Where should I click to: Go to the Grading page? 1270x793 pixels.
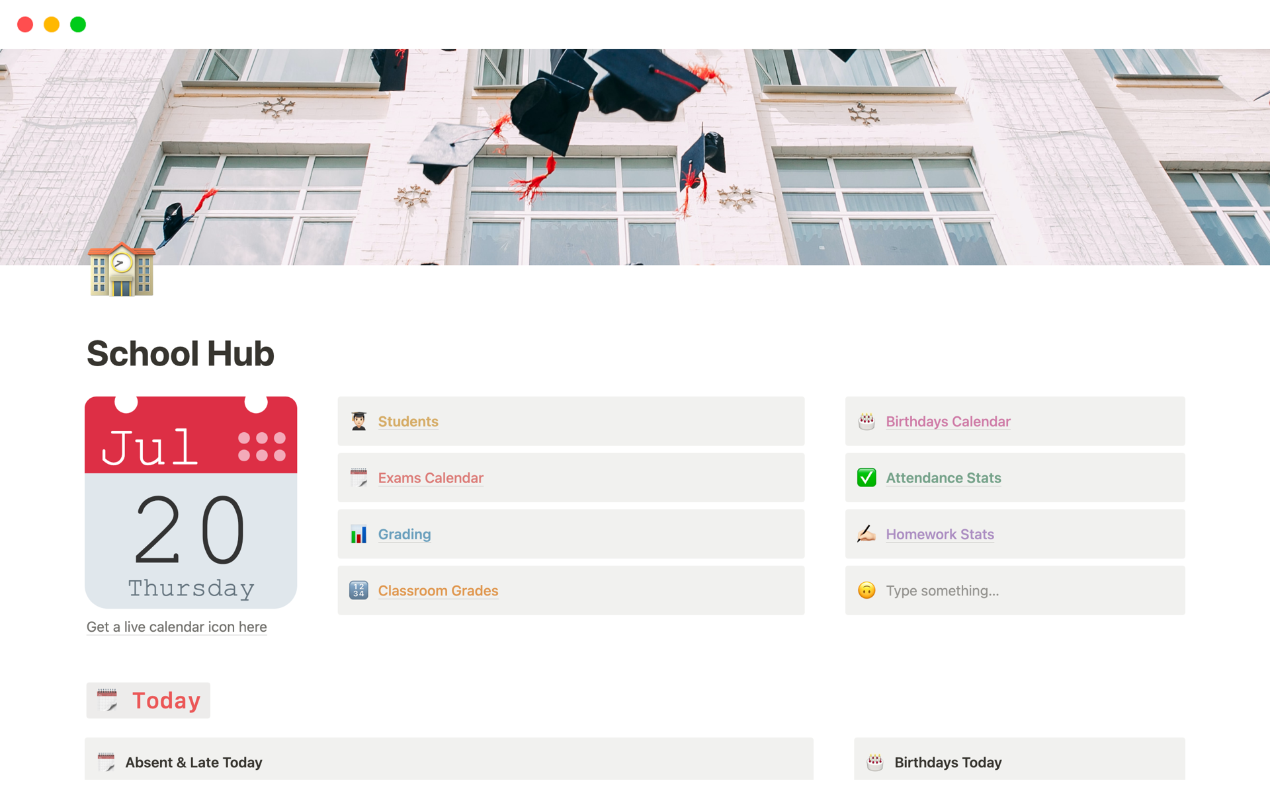coord(404,534)
